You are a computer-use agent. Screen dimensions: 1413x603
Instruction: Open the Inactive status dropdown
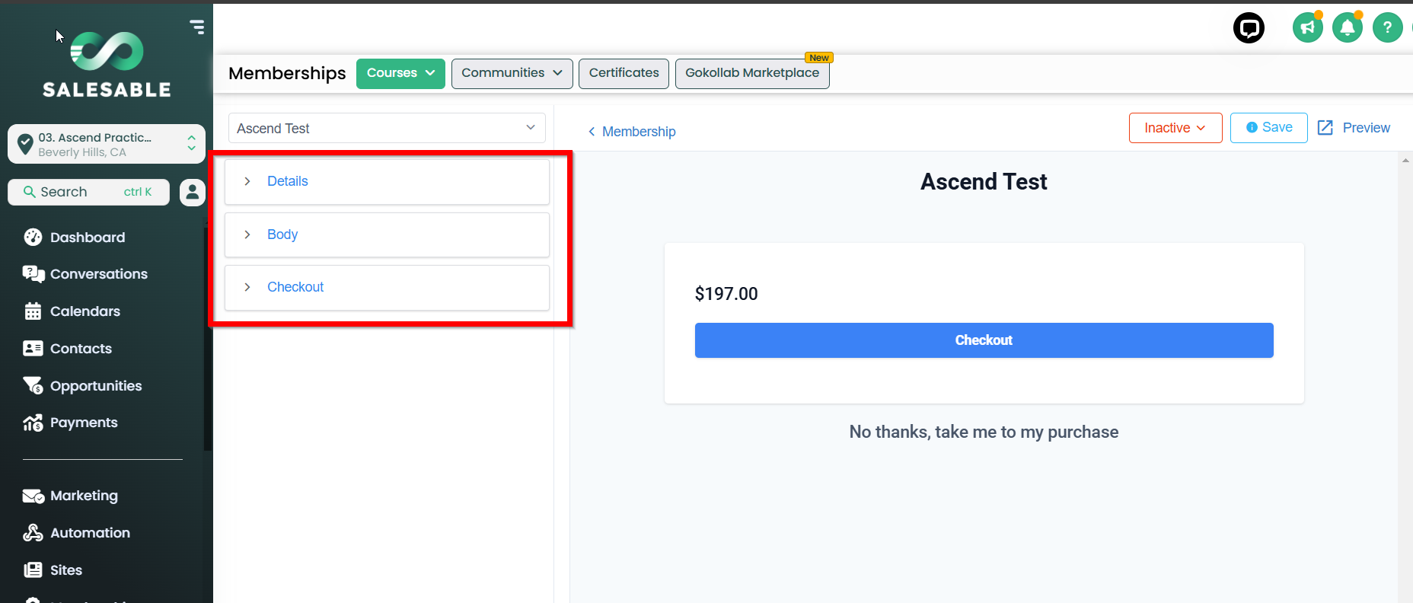[x=1175, y=128]
